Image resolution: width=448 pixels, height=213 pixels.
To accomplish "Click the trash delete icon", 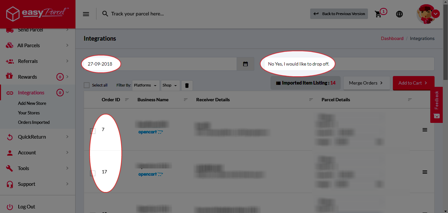I will pyautogui.click(x=187, y=86).
